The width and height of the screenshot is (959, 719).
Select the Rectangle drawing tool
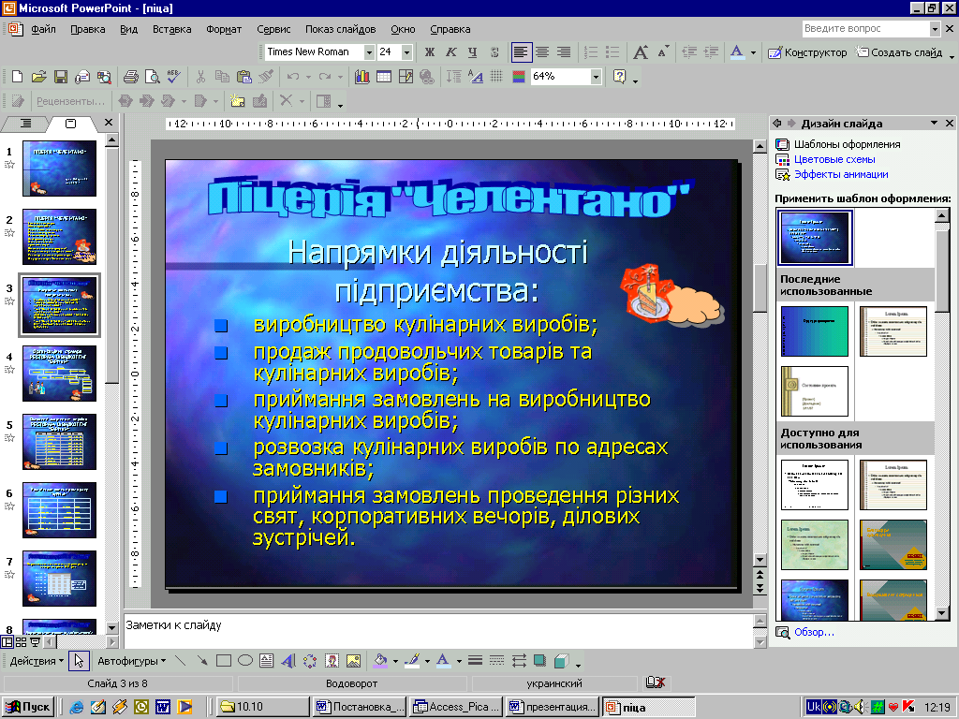pos(224,661)
